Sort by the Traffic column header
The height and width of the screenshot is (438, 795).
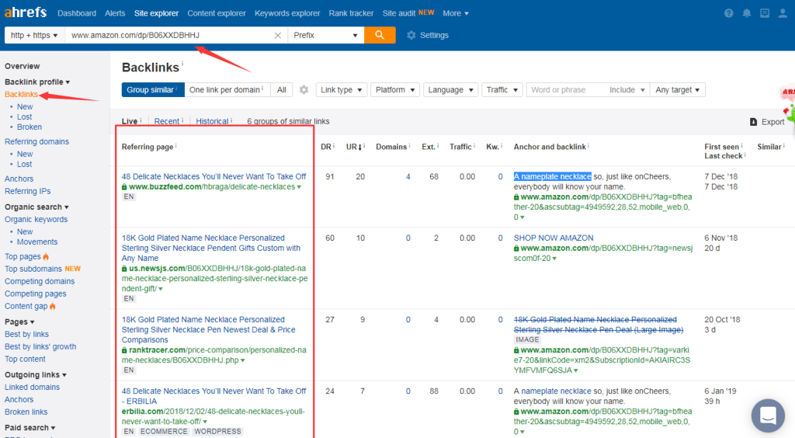[x=460, y=147]
